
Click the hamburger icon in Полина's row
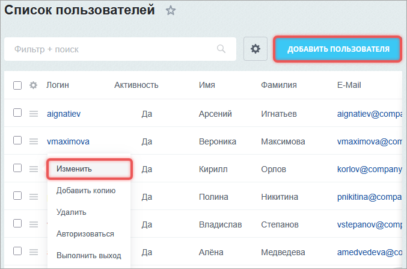tap(34, 197)
